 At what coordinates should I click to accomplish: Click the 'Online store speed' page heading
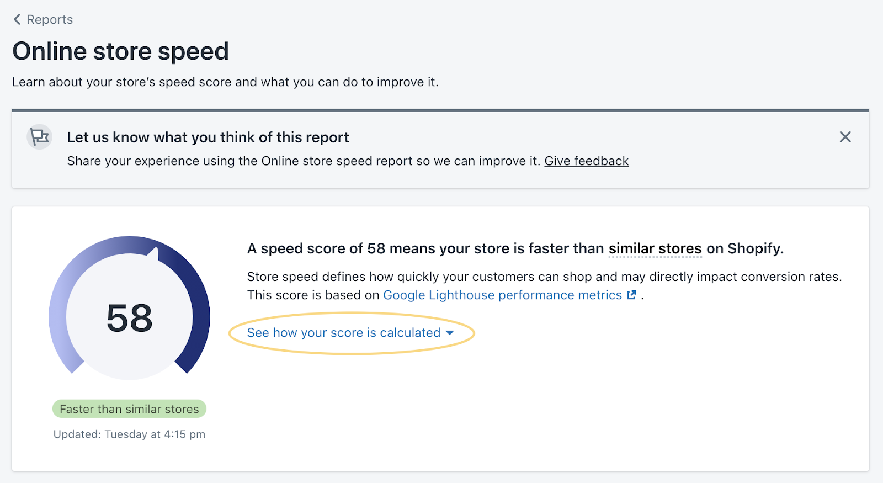120,51
